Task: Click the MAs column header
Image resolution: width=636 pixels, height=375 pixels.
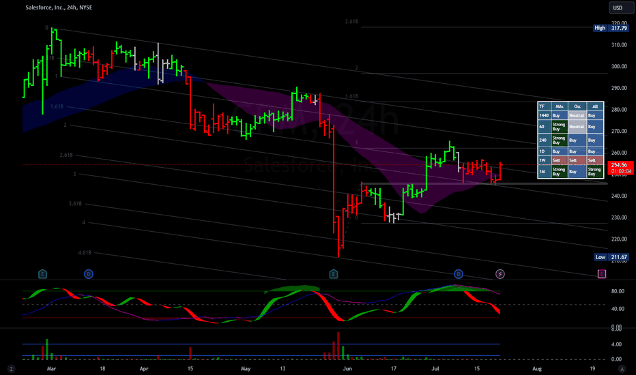Action: click(560, 106)
